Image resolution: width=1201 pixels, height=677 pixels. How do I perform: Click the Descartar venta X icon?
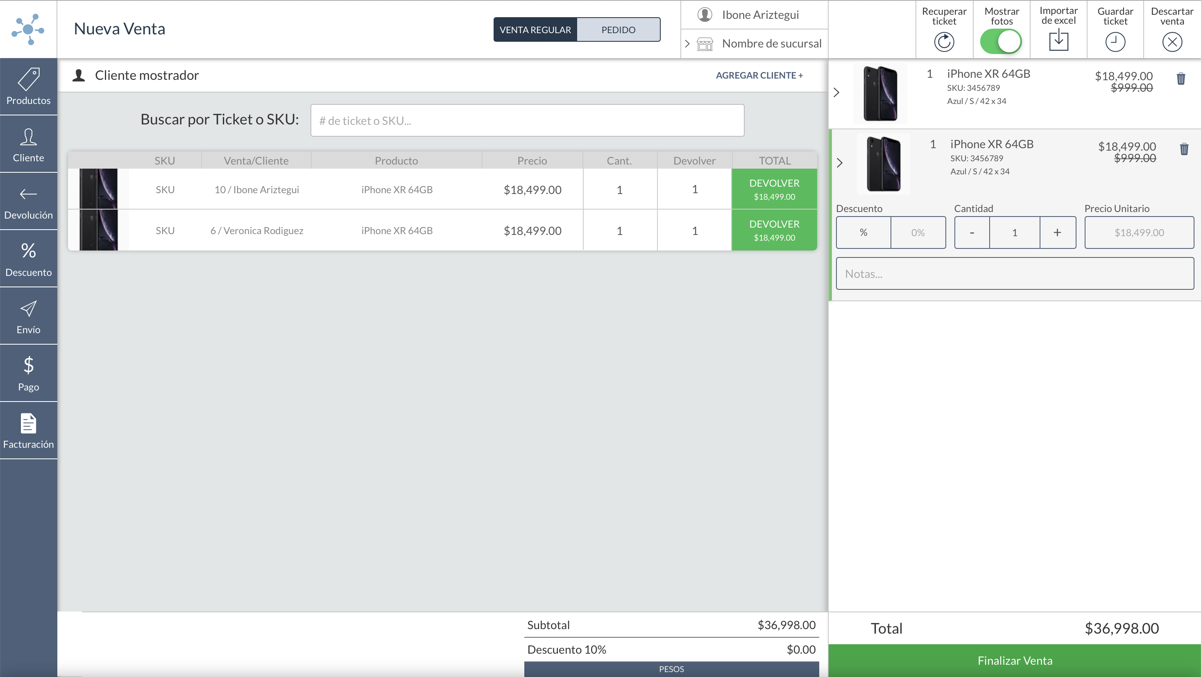point(1172,41)
